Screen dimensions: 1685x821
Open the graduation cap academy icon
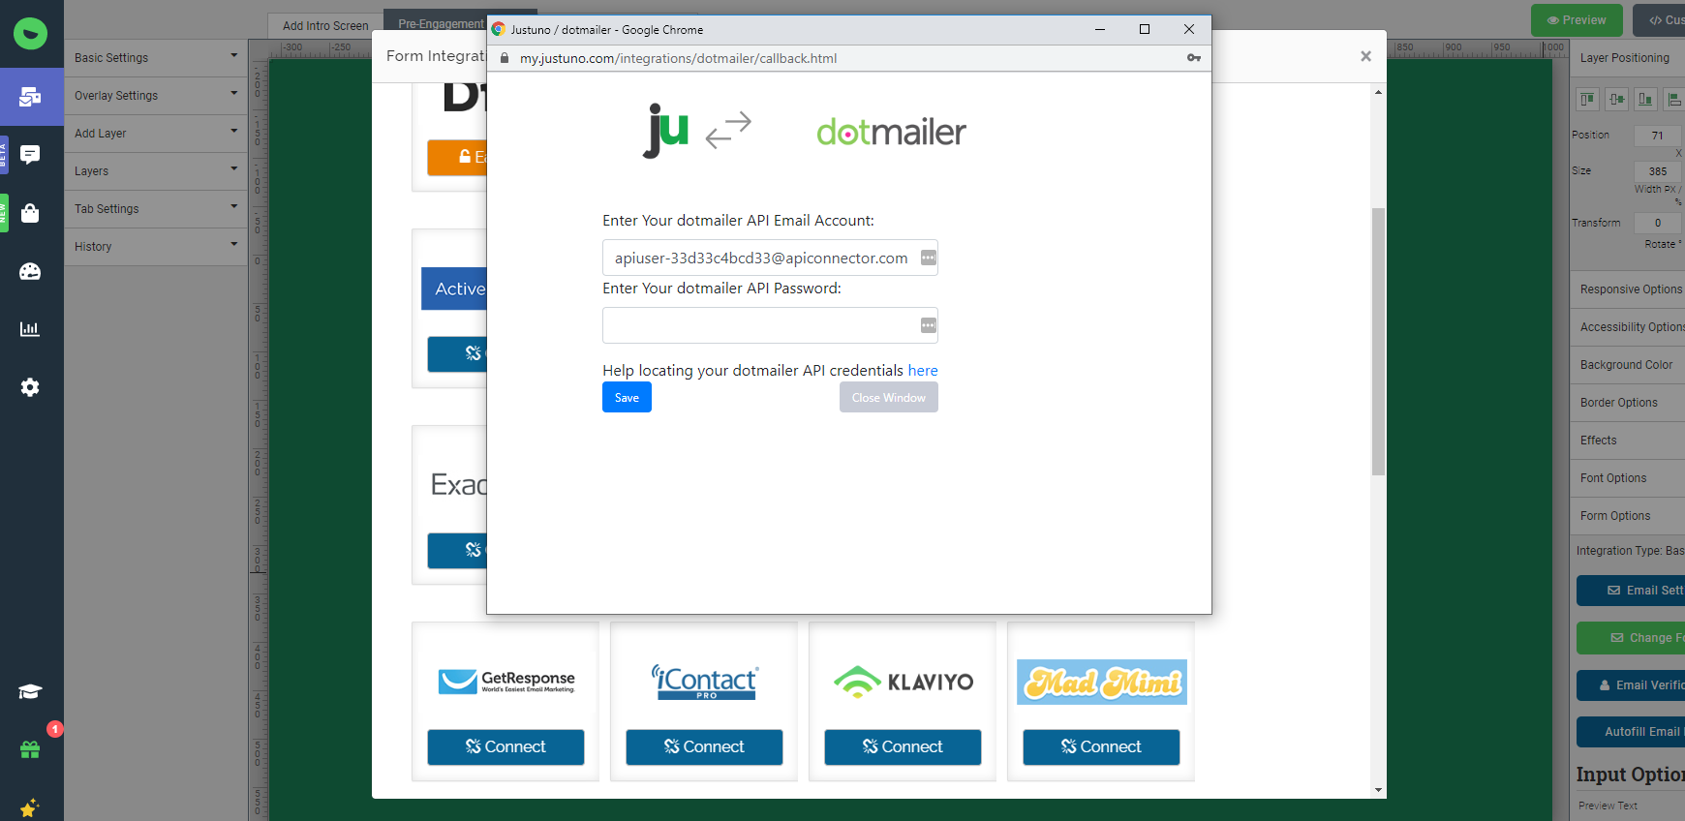[x=30, y=691]
